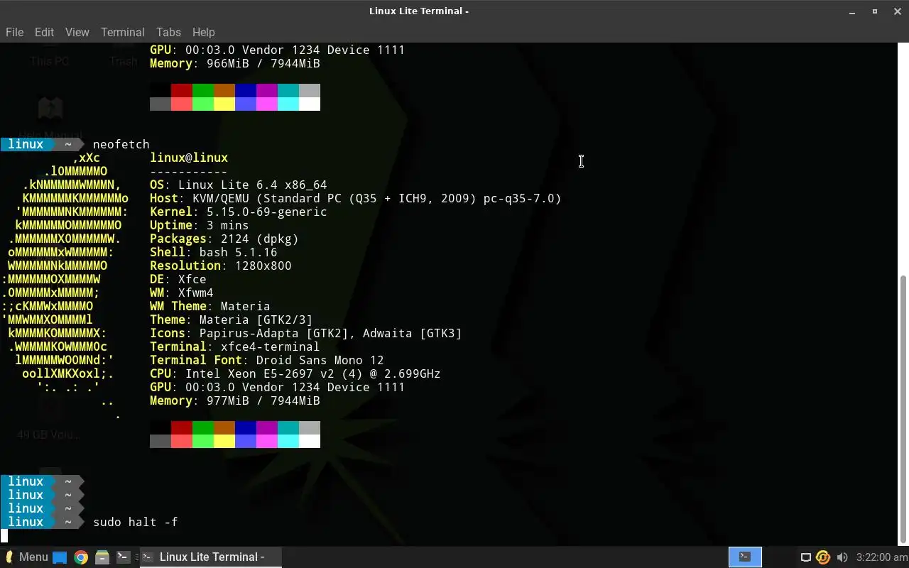
Task: Click the 'Memory: 966MiB / 7944MiB' line
Action: pyautogui.click(x=234, y=63)
